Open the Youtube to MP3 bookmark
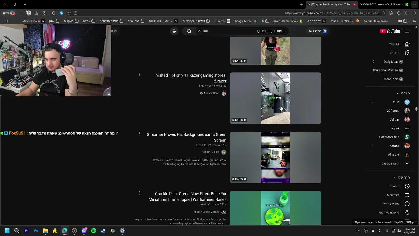This screenshot has height=236, width=419. (x=345, y=21)
